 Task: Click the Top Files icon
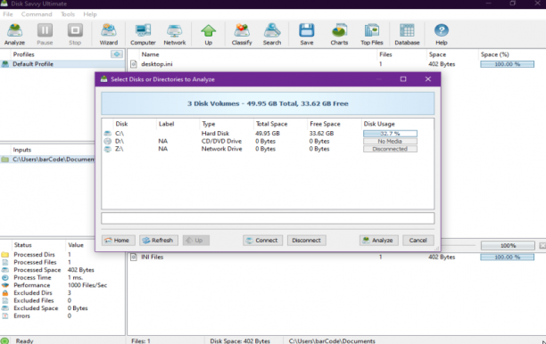click(x=371, y=34)
